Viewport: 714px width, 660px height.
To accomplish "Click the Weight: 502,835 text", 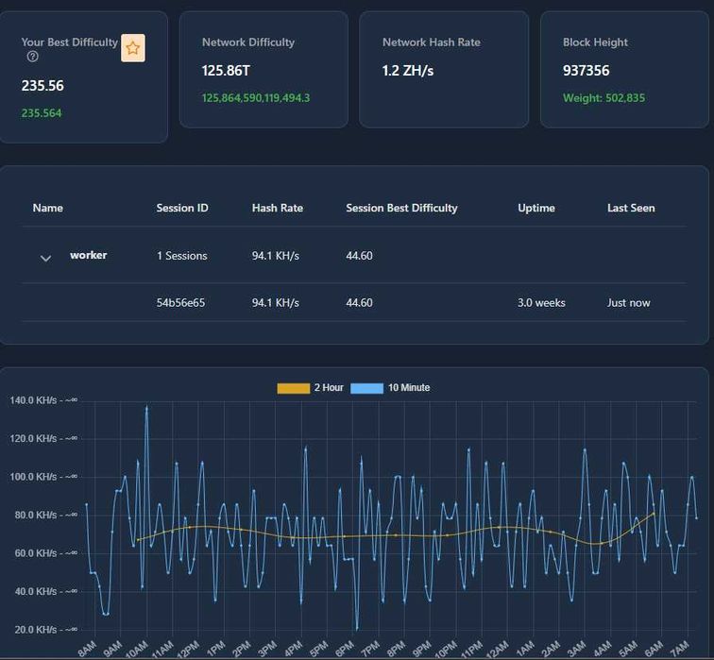I will tap(603, 98).
